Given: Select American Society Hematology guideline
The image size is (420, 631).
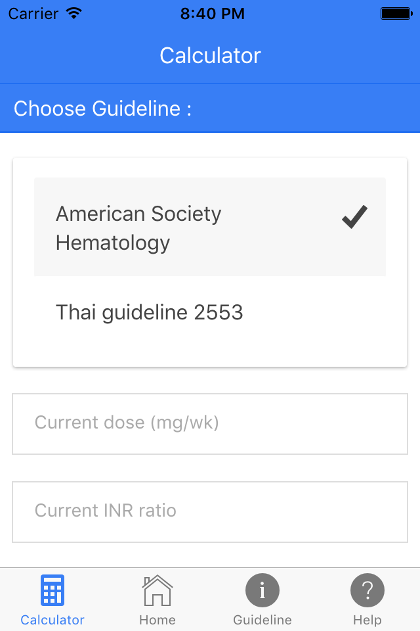Looking at the screenshot, I should (210, 227).
